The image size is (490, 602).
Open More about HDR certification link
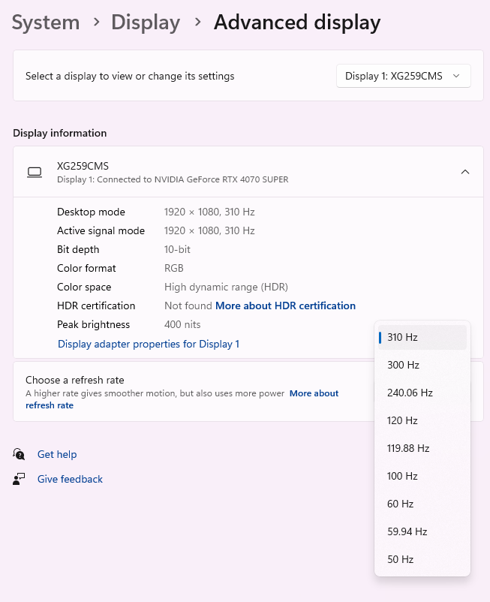click(x=285, y=306)
